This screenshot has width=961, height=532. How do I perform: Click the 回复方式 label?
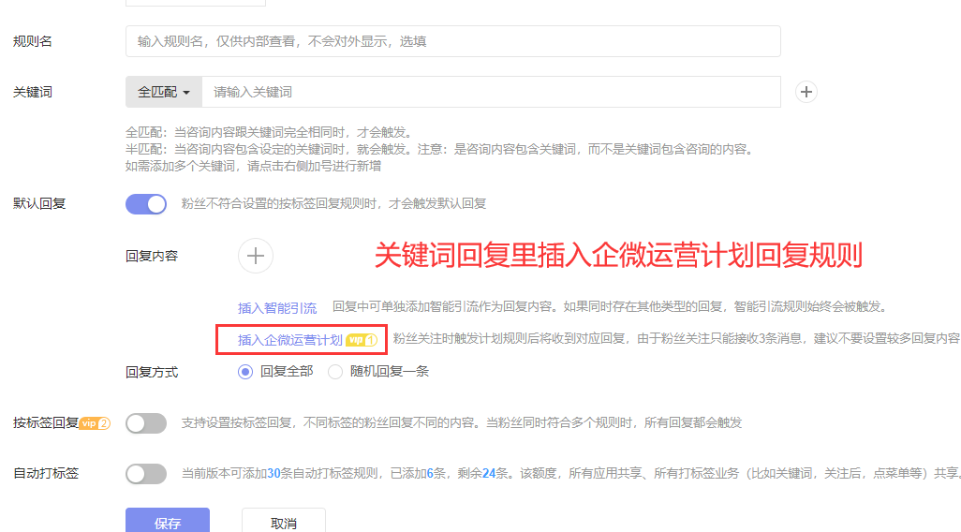click(152, 372)
